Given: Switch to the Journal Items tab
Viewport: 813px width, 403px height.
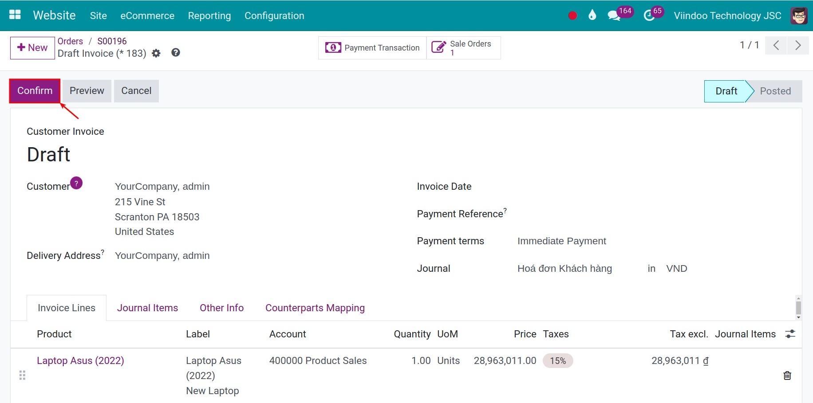Looking at the screenshot, I should [147, 308].
